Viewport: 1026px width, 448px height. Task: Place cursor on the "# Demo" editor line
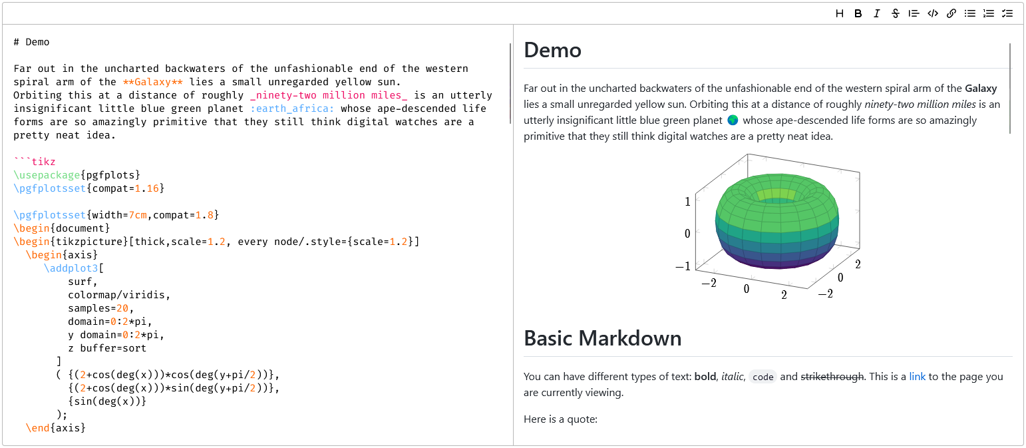[32, 42]
